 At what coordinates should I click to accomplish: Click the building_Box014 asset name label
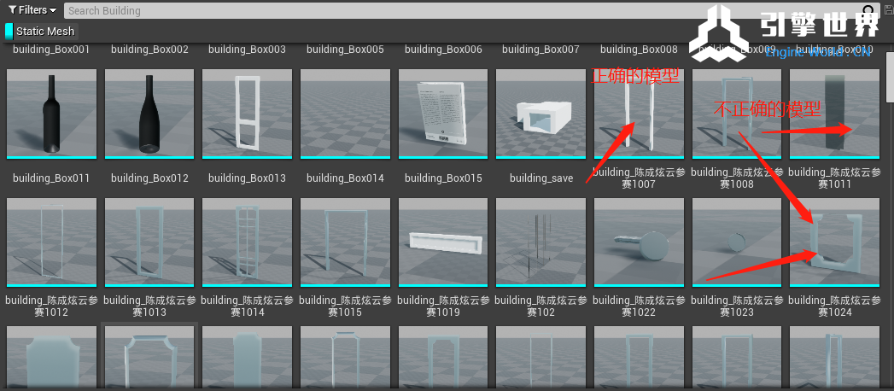345,178
